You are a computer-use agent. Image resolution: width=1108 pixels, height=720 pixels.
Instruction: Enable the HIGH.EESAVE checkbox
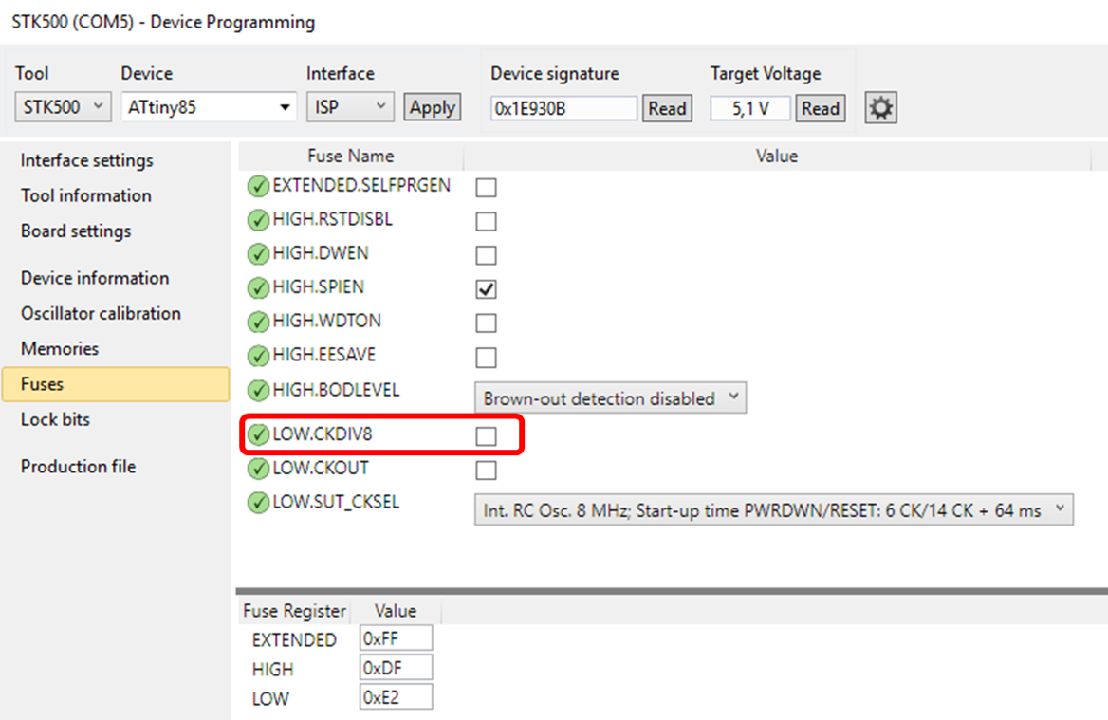pos(486,358)
